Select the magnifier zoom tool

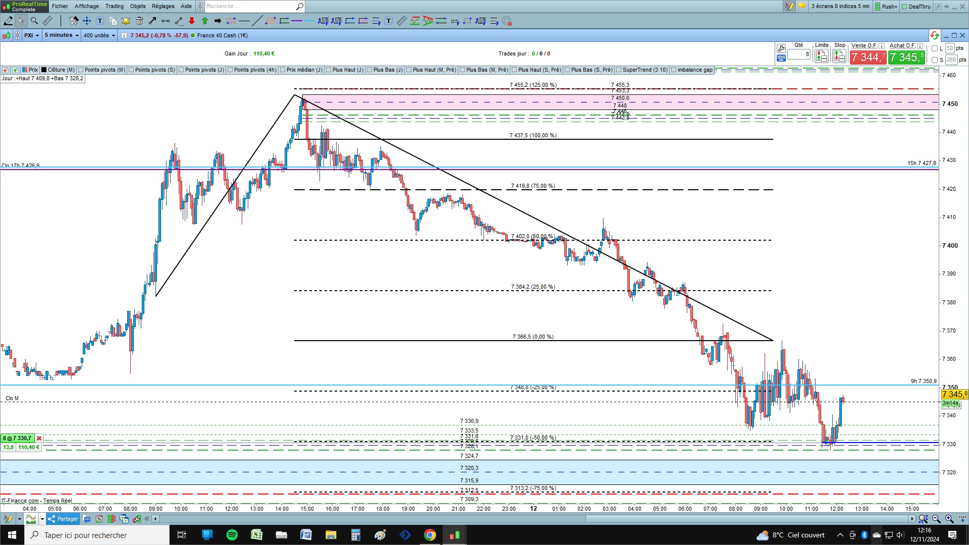point(34,21)
